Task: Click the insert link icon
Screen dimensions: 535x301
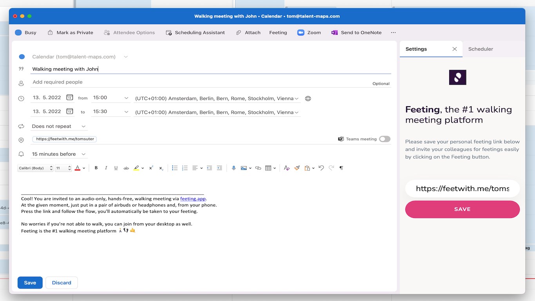Action: pyautogui.click(x=258, y=168)
